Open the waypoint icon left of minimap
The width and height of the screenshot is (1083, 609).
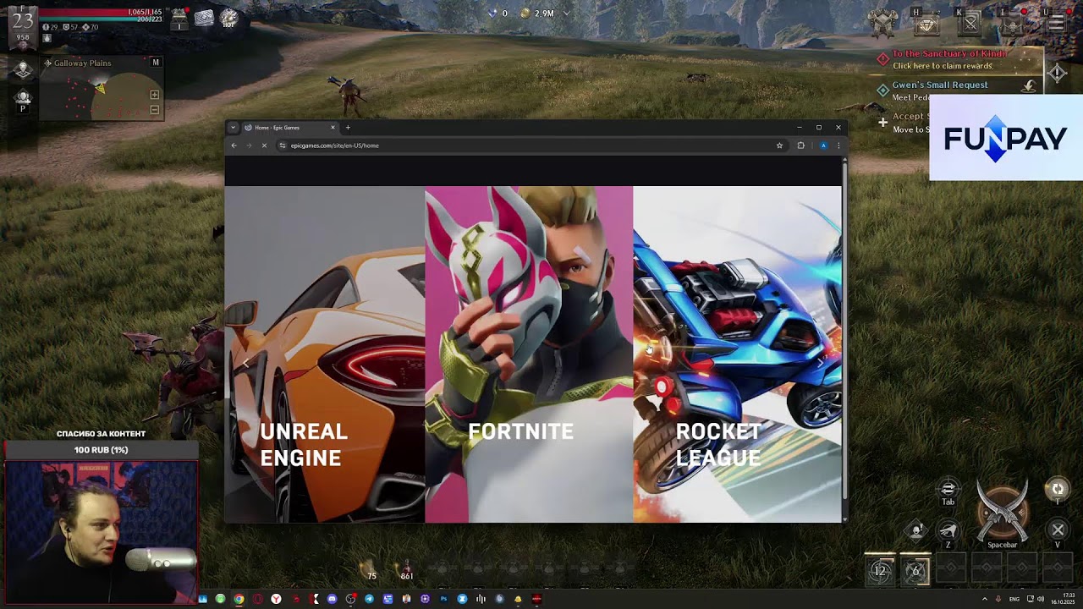tap(23, 70)
